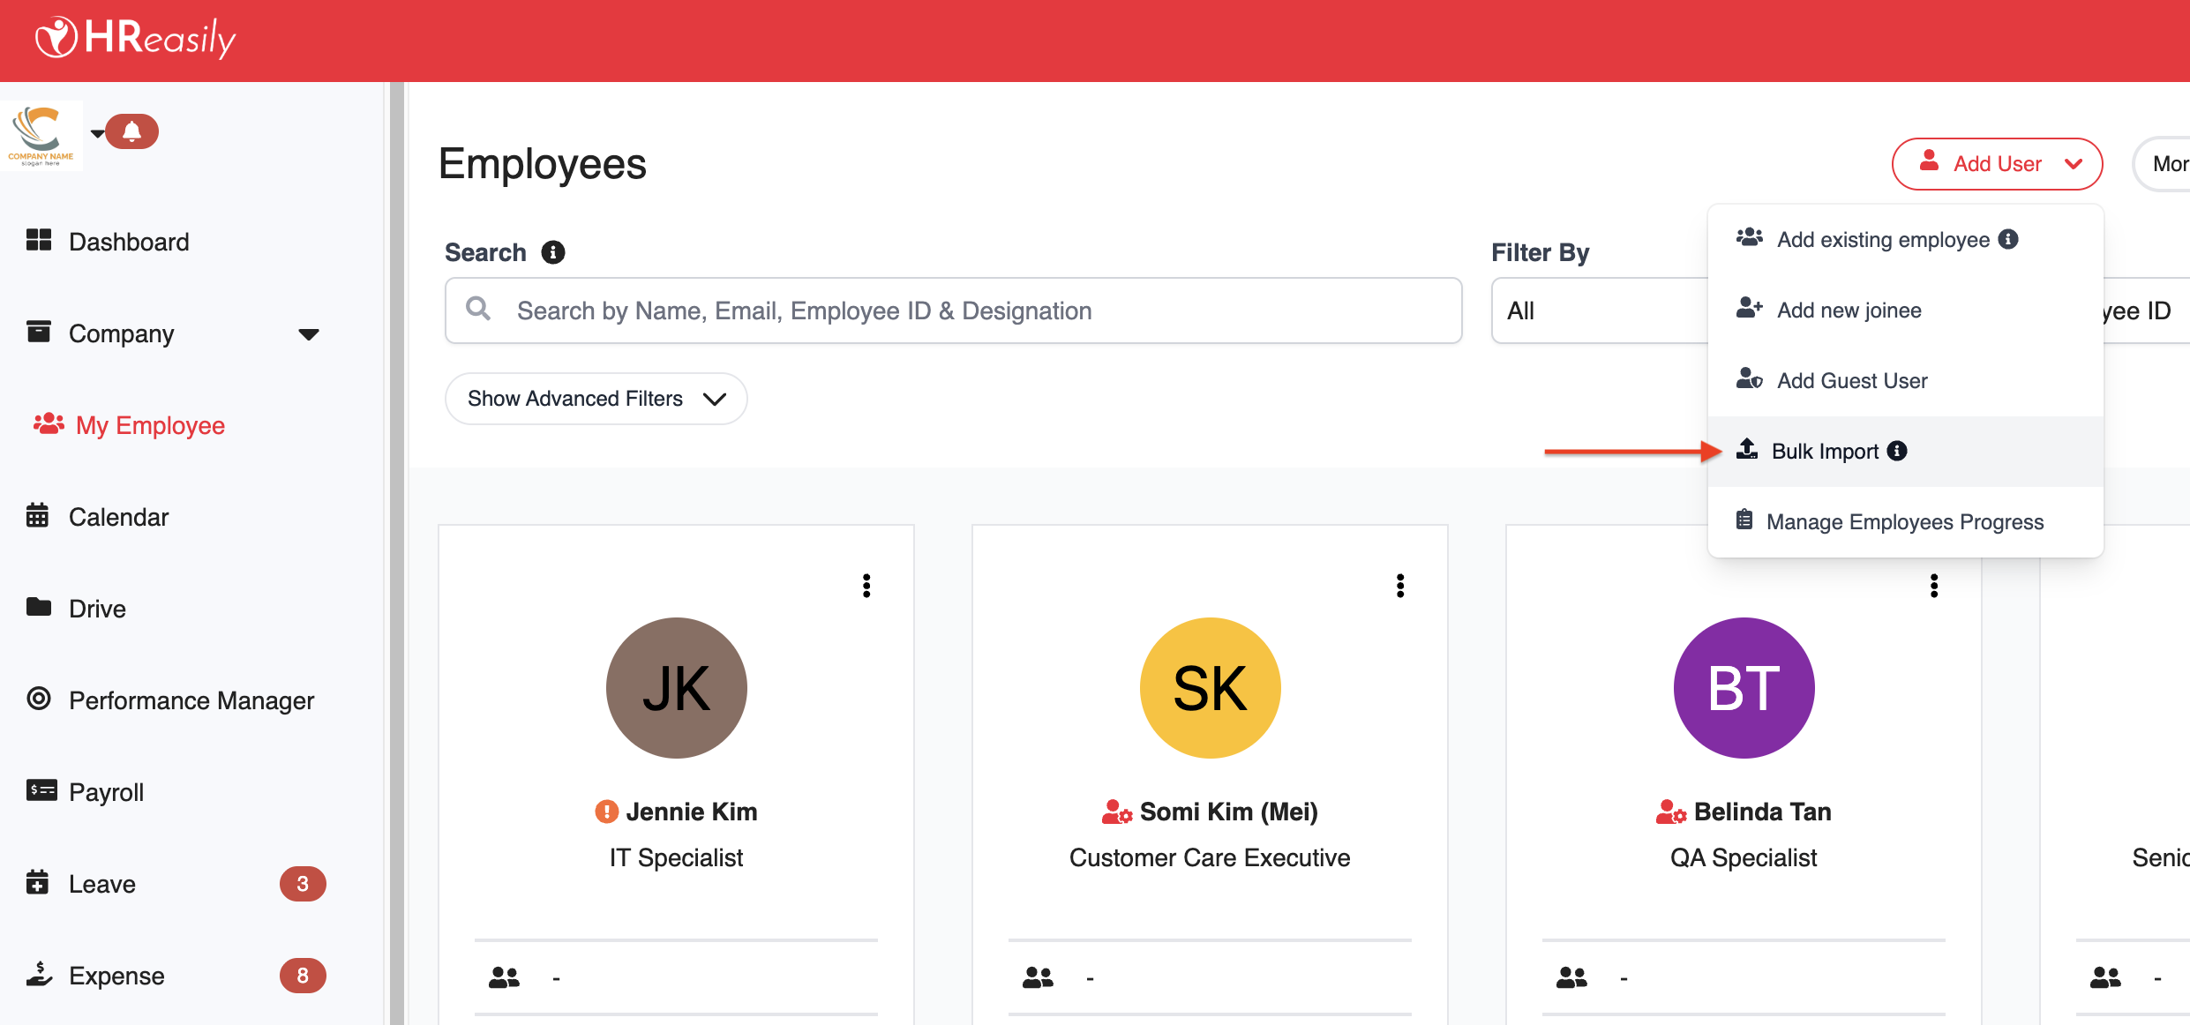Viewport: 2190px width, 1025px height.
Task: Open Payroll from the sidebar
Action: point(106,792)
